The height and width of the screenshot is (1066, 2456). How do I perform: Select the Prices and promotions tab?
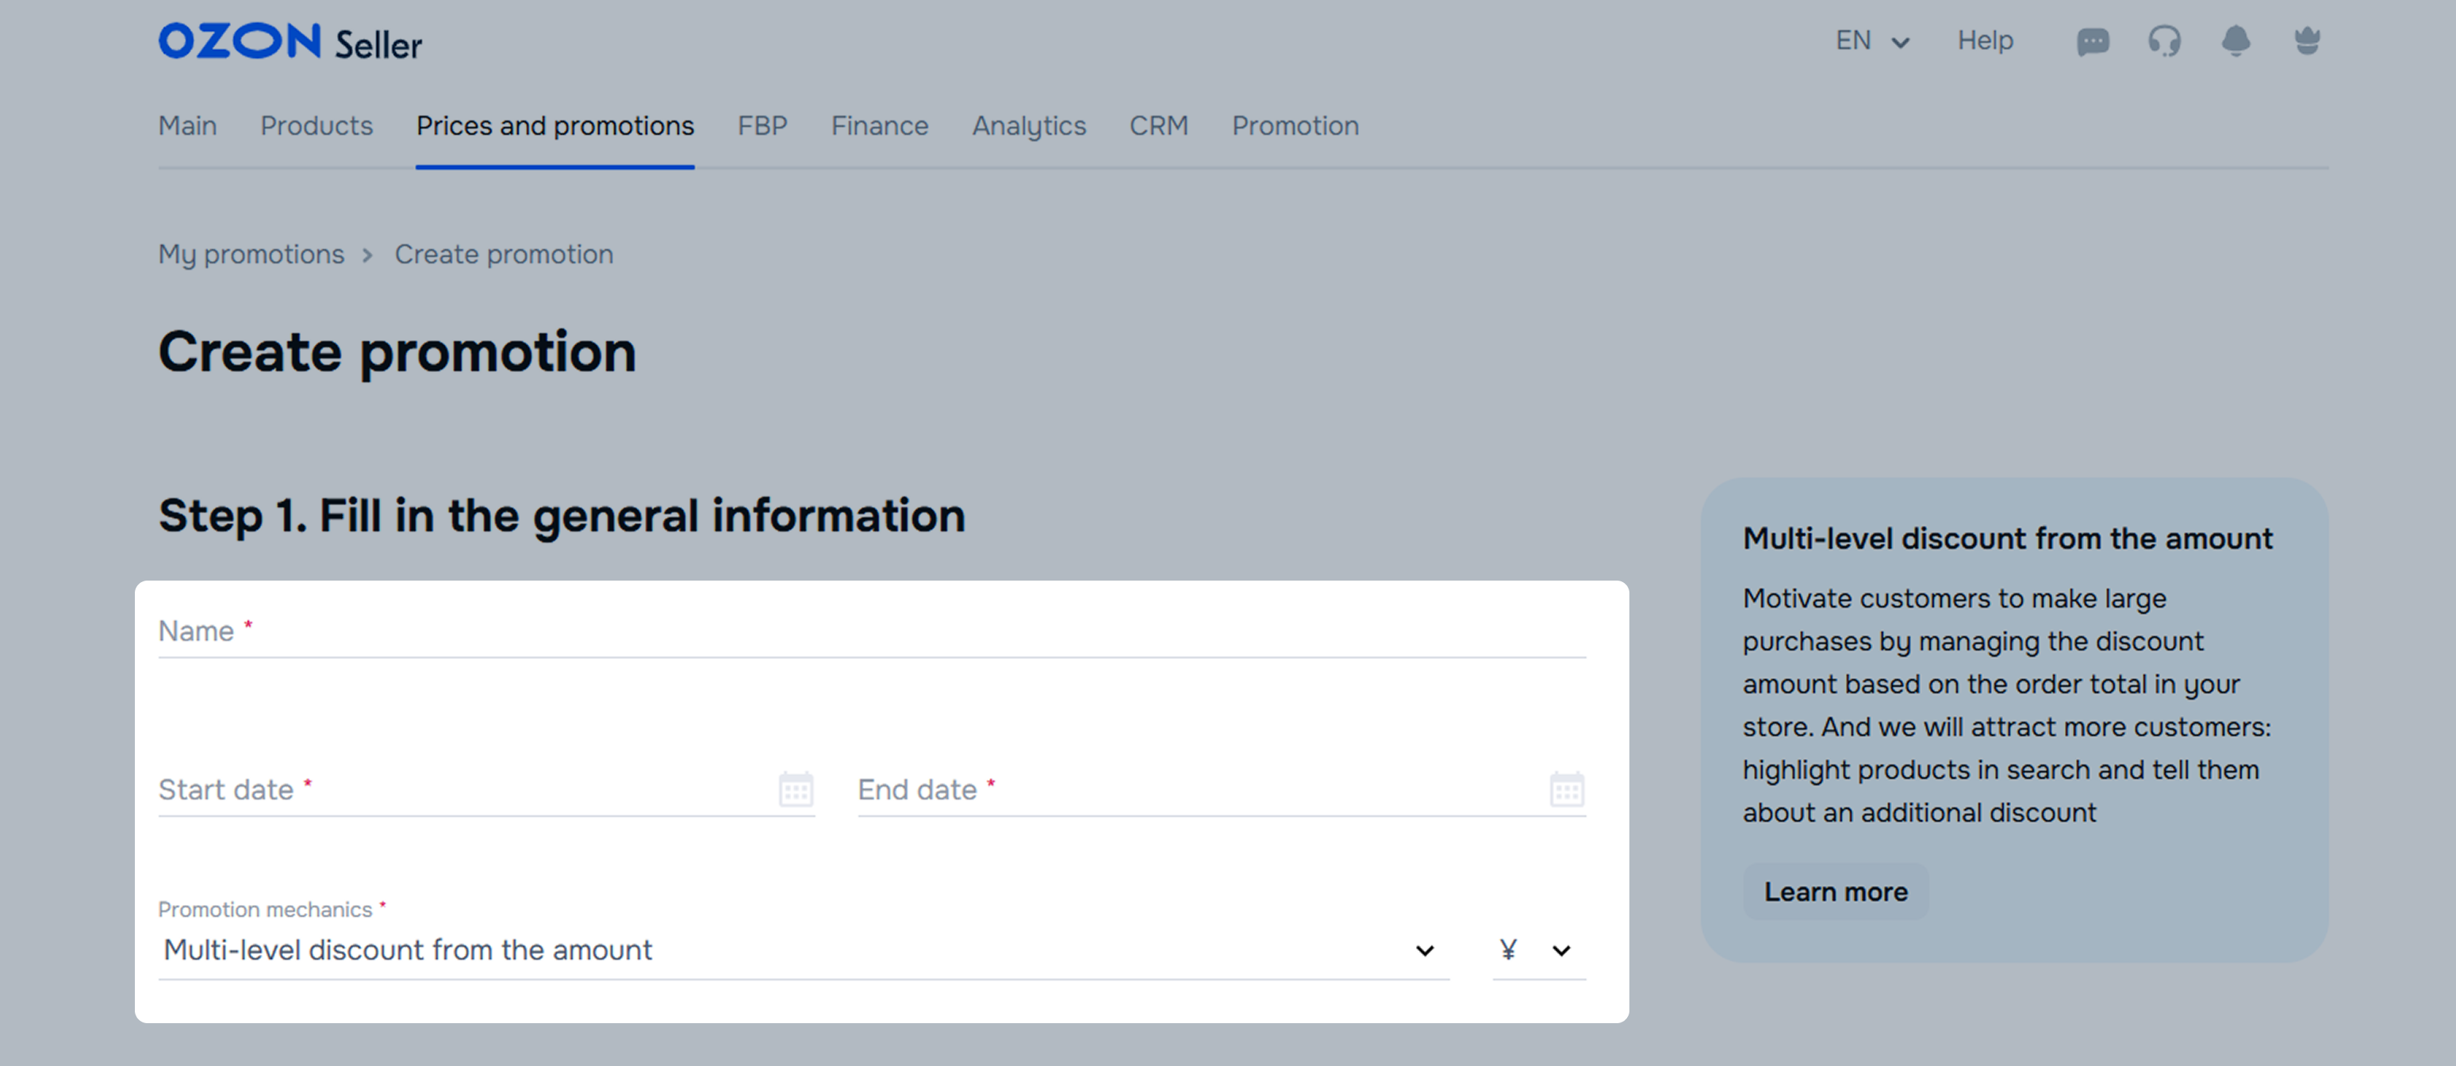click(x=555, y=126)
